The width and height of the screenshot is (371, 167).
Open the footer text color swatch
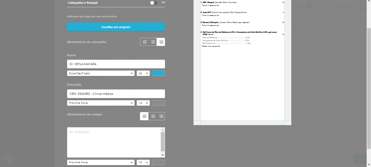tap(158, 162)
